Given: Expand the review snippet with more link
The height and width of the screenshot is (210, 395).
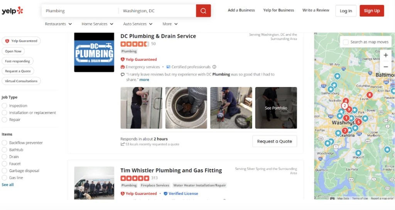Looking at the screenshot, I should (144, 80).
